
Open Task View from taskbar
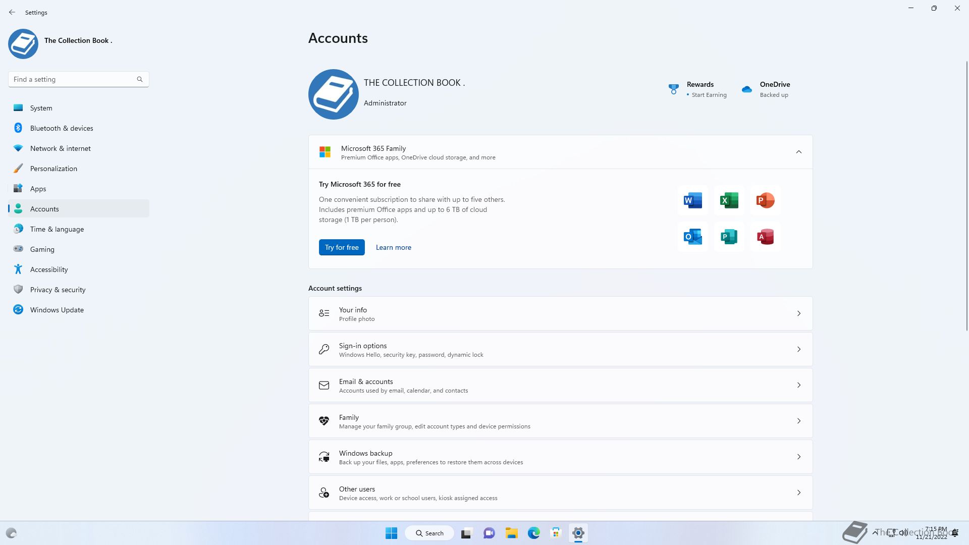pos(466,533)
